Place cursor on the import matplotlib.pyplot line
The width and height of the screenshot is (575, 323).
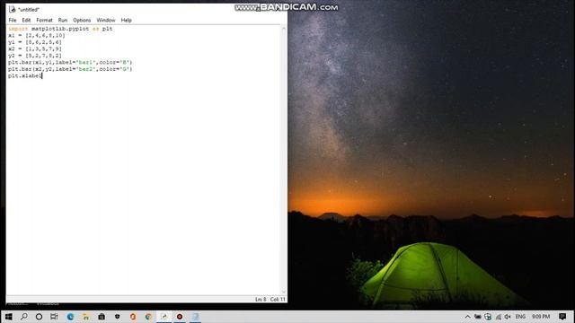[x=60, y=29]
